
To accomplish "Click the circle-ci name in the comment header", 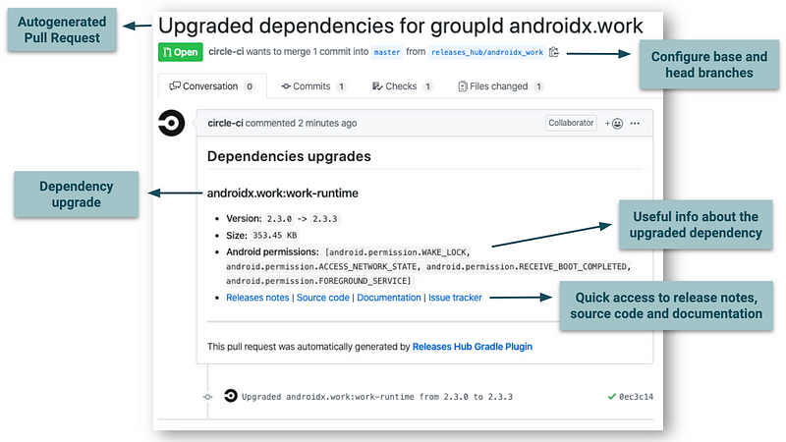I will click(x=225, y=124).
